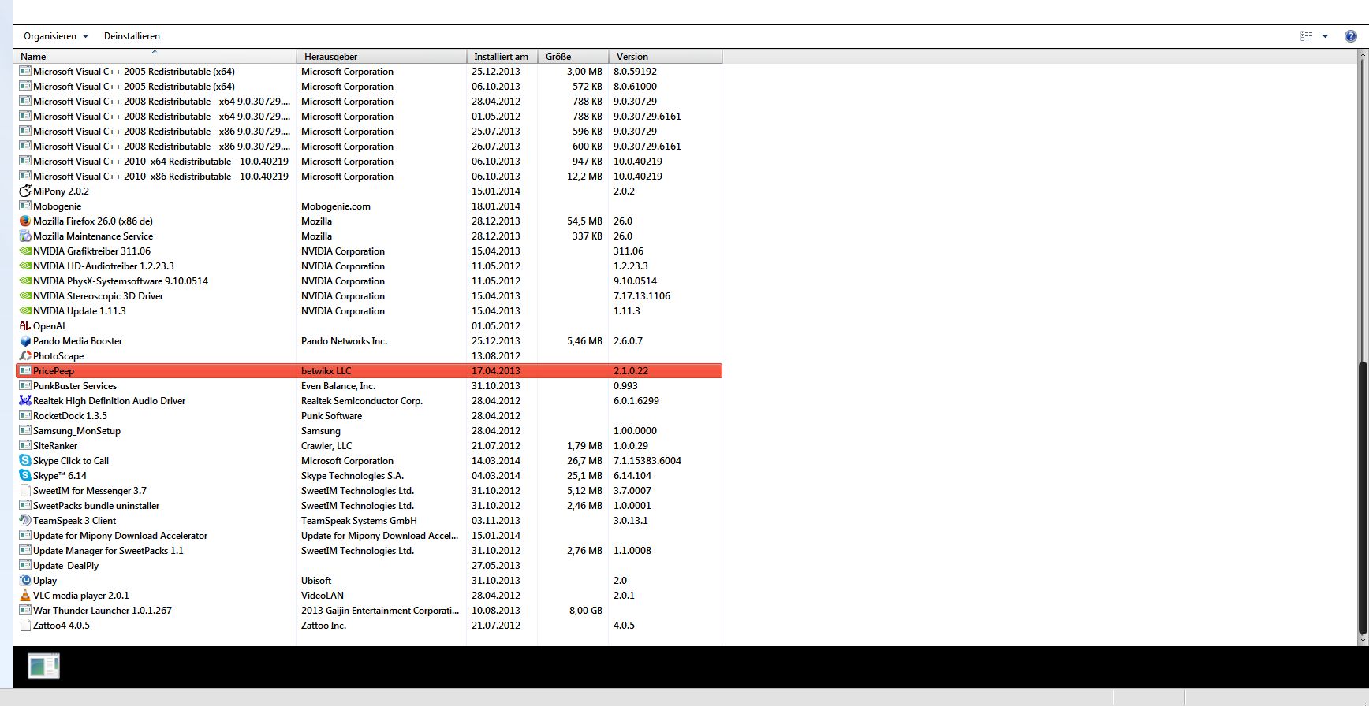
Task: Select the Pando Media Booster row
Action: click(77, 341)
